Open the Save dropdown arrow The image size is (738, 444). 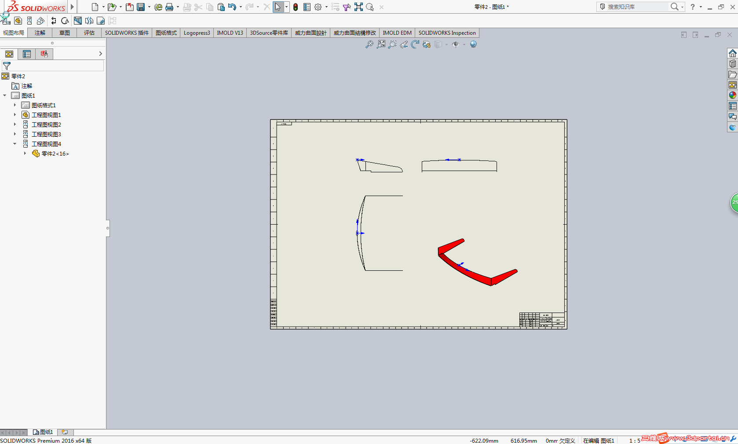pyautogui.click(x=149, y=7)
